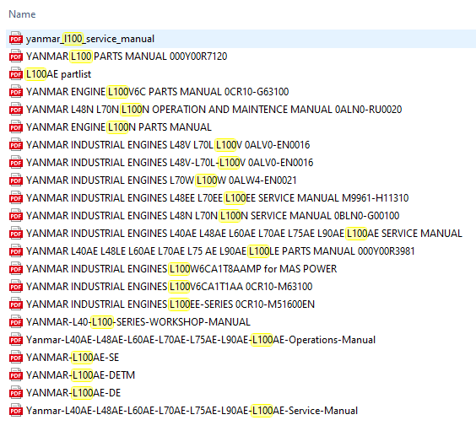Image resolution: width=476 pixels, height=447 pixels.
Task: Select L40AE L48LE L60AE PARTS MANUAL 000Y00R3981 name
Action: pos(220,251)
